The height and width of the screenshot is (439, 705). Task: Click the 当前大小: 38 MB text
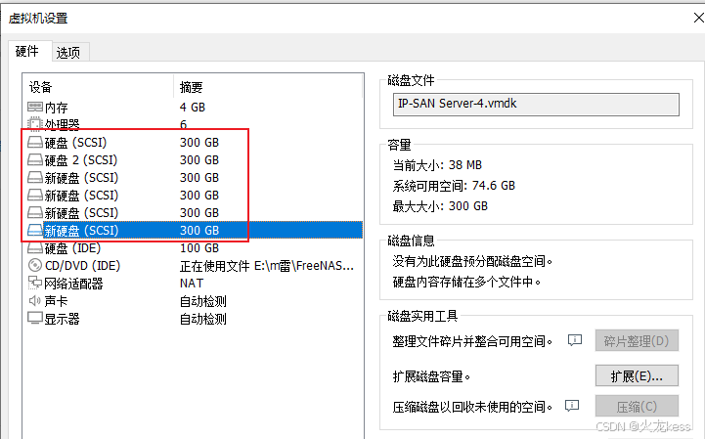pos(437,165)
